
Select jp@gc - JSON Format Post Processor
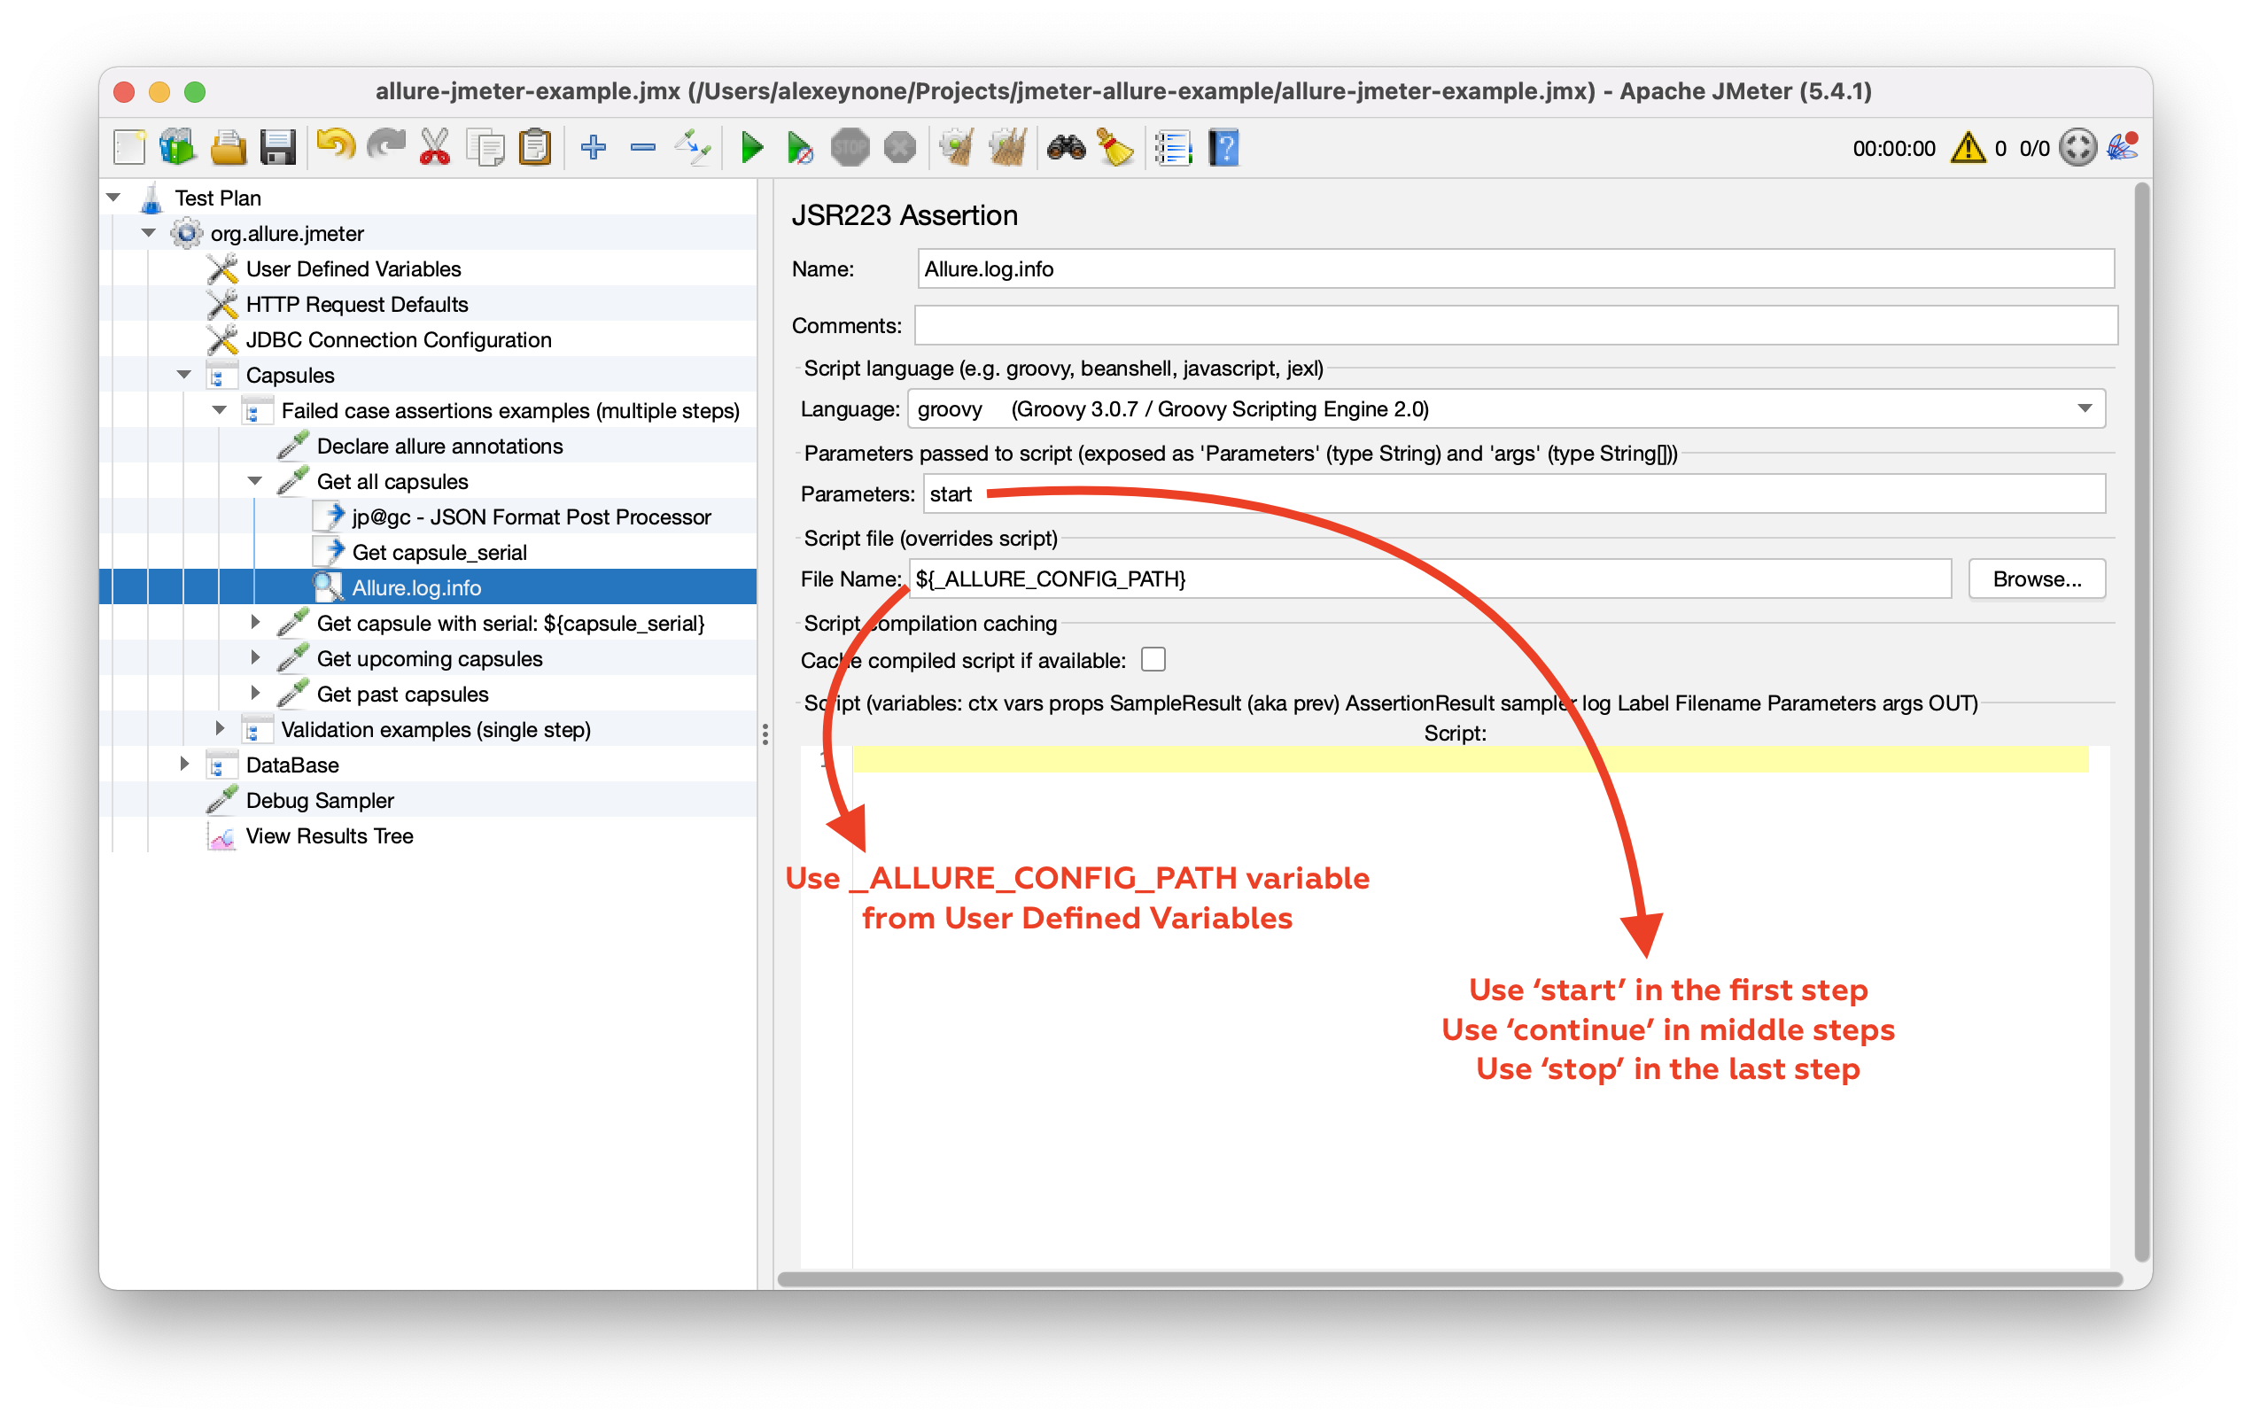coord(532,517)
